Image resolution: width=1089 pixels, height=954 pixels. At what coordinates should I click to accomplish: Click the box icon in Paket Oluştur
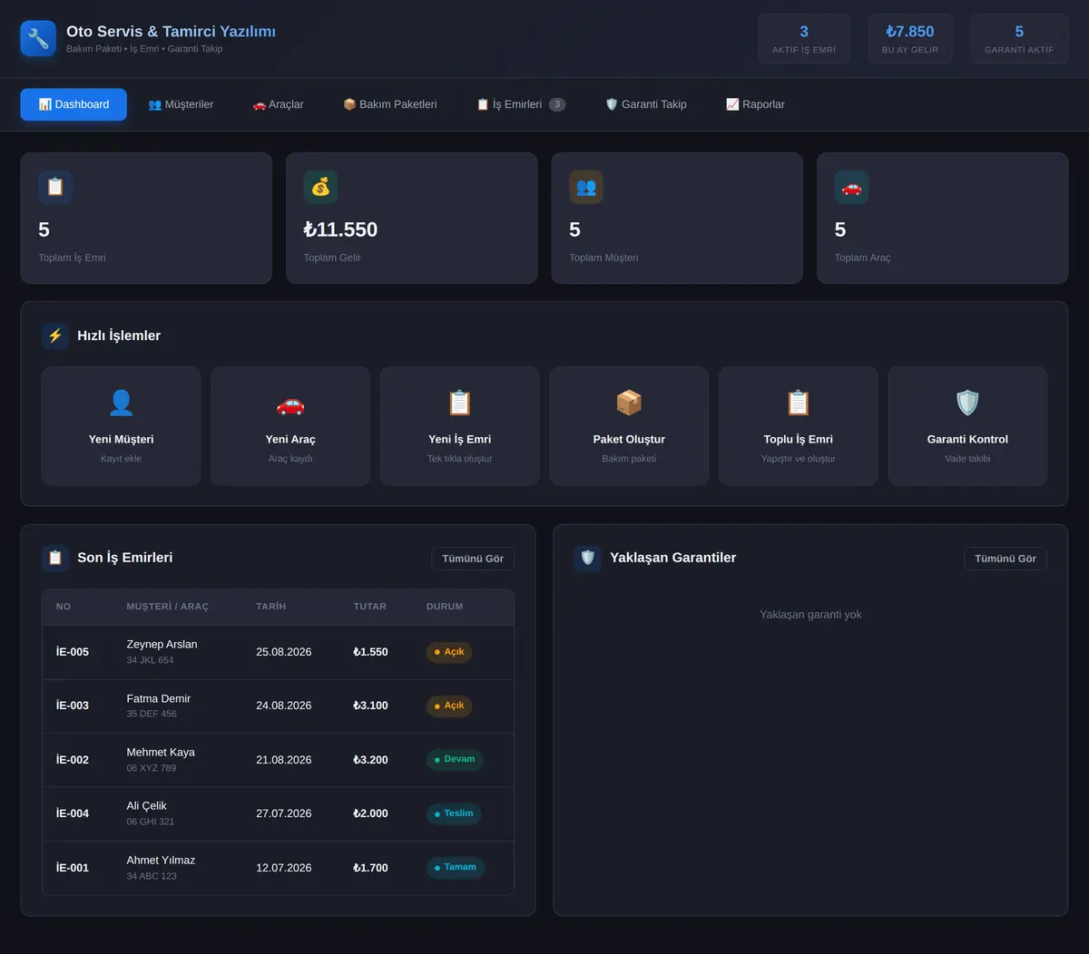629,403
